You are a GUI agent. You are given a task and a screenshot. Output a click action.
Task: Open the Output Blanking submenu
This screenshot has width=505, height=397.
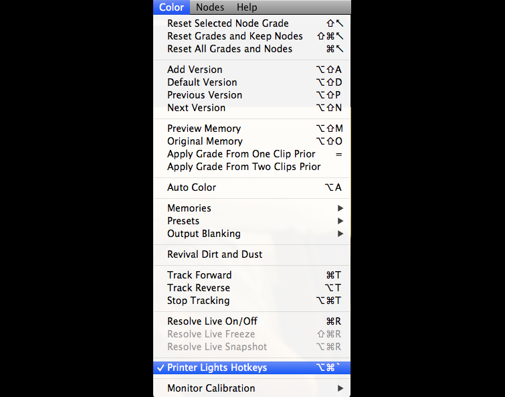[x=204, y=234]
